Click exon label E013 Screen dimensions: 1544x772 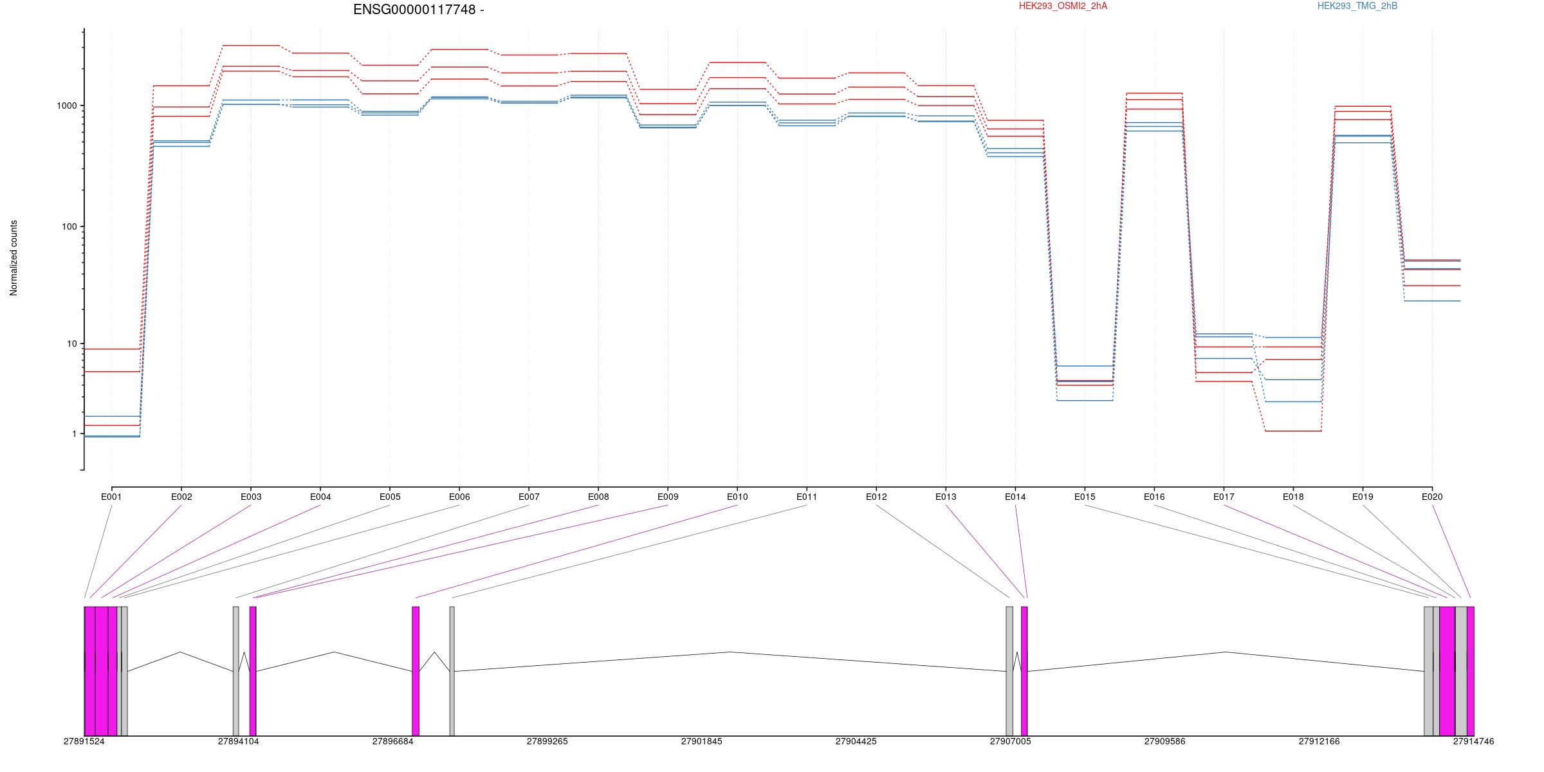click(946, 497)
